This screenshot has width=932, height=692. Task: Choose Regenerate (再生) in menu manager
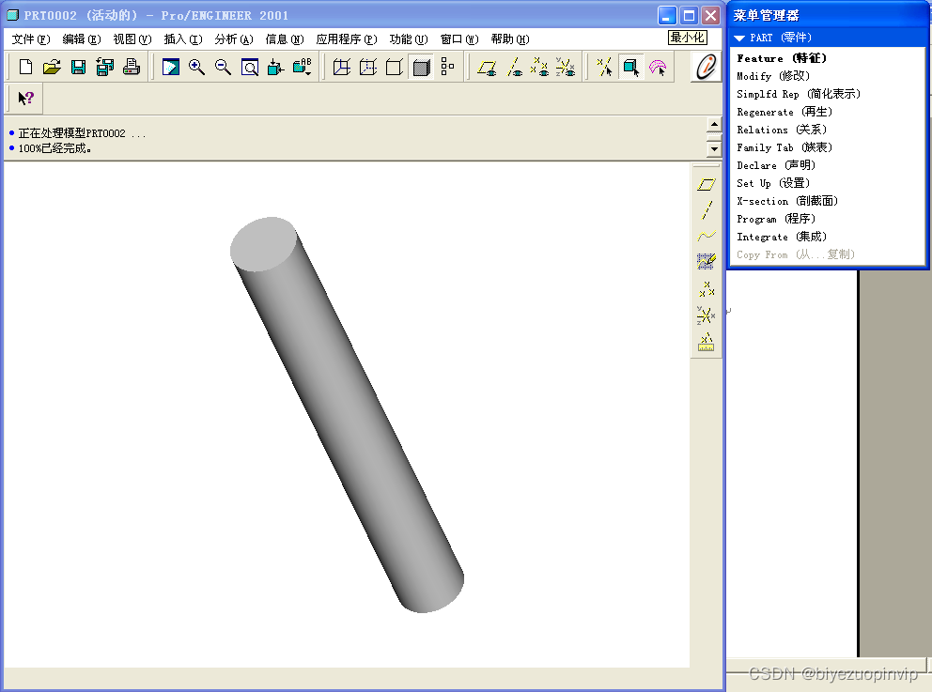pyautogui.click(x=784, y=112)
